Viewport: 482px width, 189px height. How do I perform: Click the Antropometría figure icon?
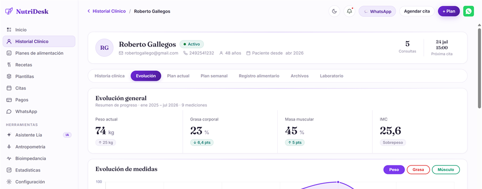pos(9,146)
